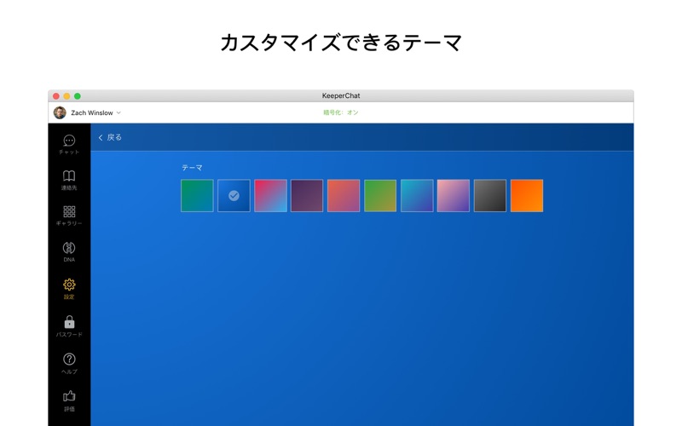This screenshot has height=426, width=682.
Task: Click the KeeperChat window title
Action: [x=340, y=95]
